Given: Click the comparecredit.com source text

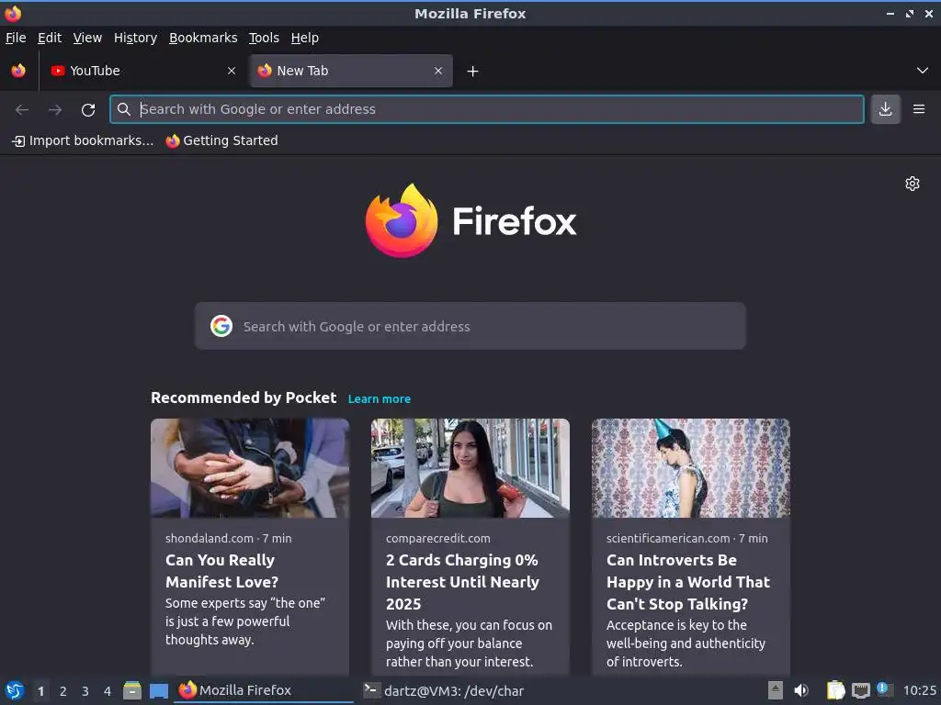Looking at the screenshot, I should click(438, 538).
